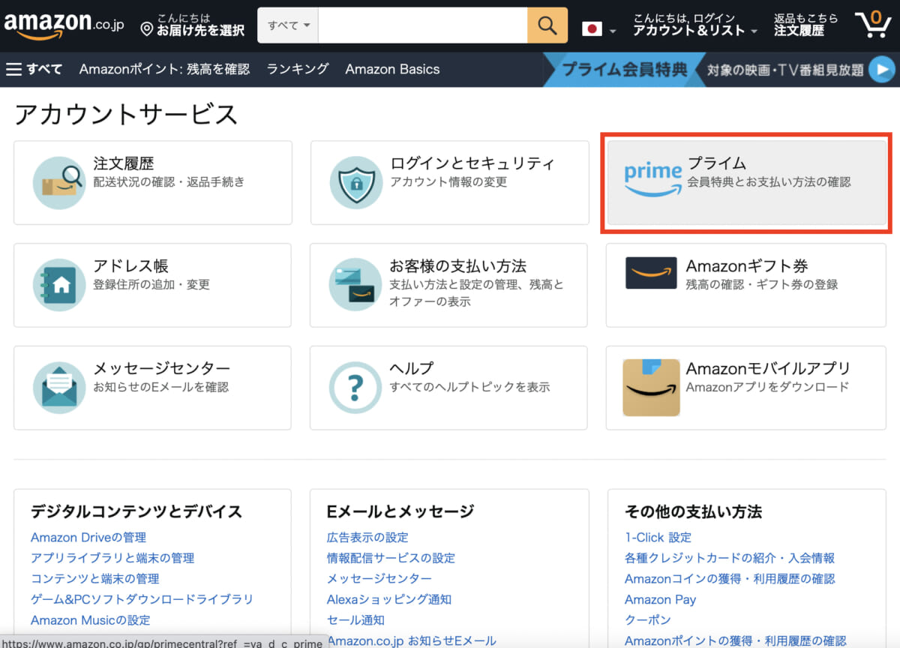Click アプリライブラリと端末の管理 link
This screenshot has width=900, height=648.
[112, 558]
